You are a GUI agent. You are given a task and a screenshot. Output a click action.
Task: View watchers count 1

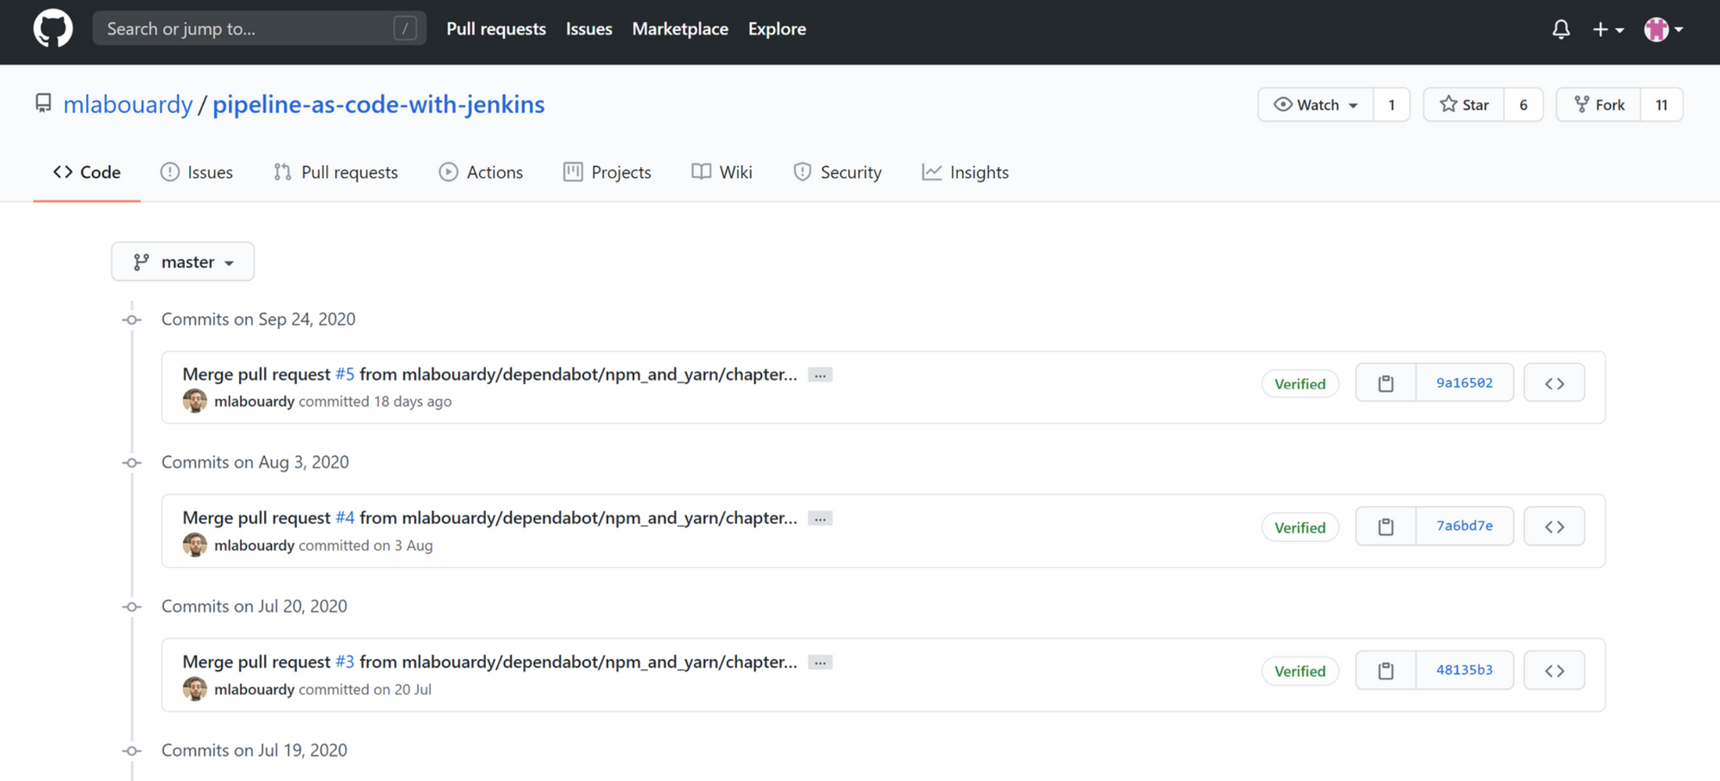pos(1391,105)
